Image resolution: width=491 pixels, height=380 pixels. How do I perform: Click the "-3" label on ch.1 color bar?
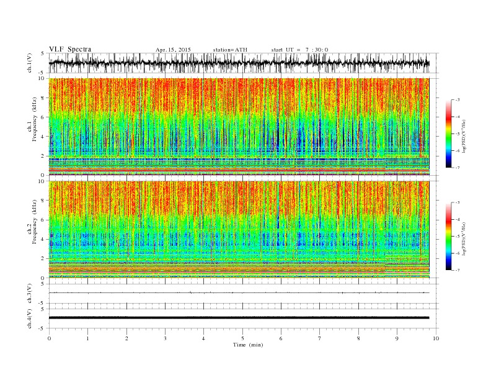tap(458, 100)
